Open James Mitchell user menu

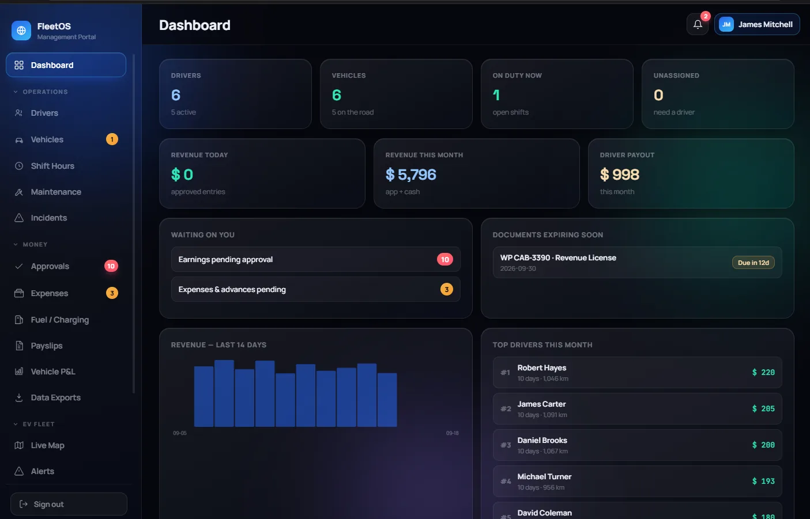click(757, 24)
